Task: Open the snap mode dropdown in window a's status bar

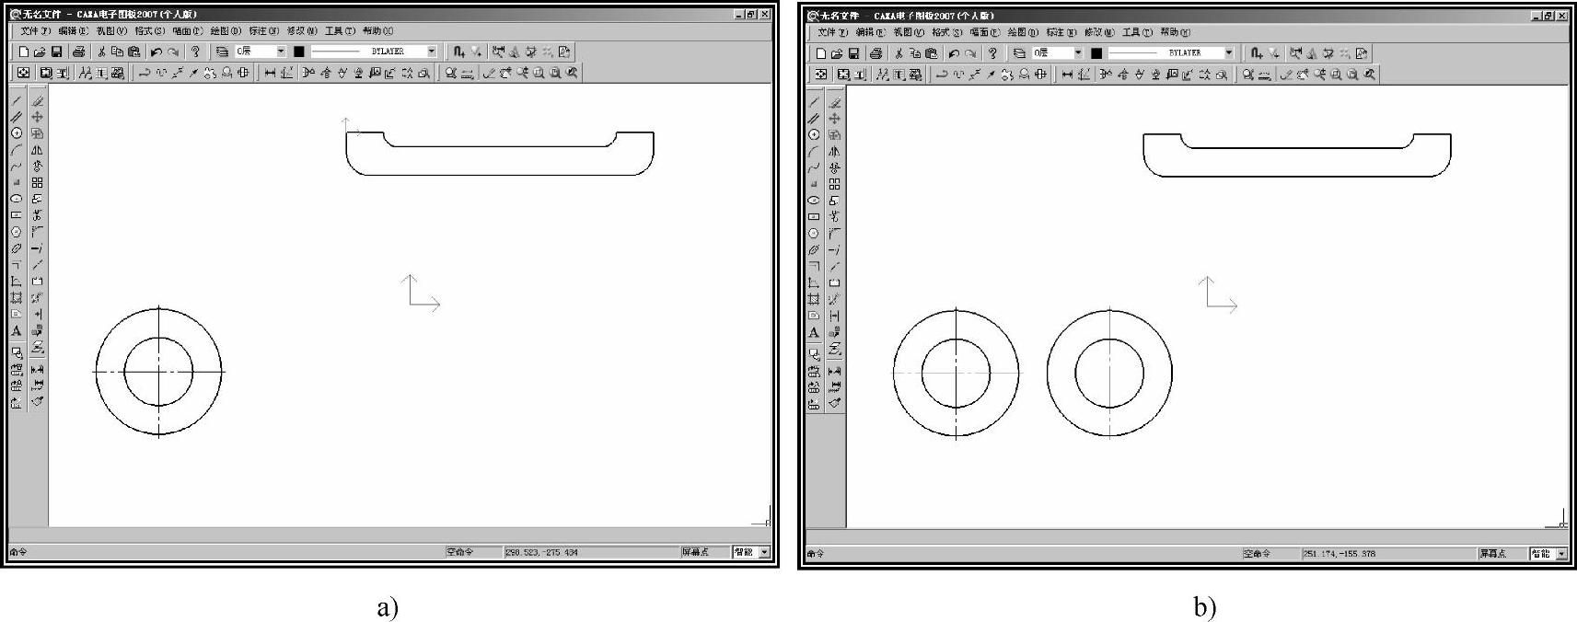Action: click(764, 552)
